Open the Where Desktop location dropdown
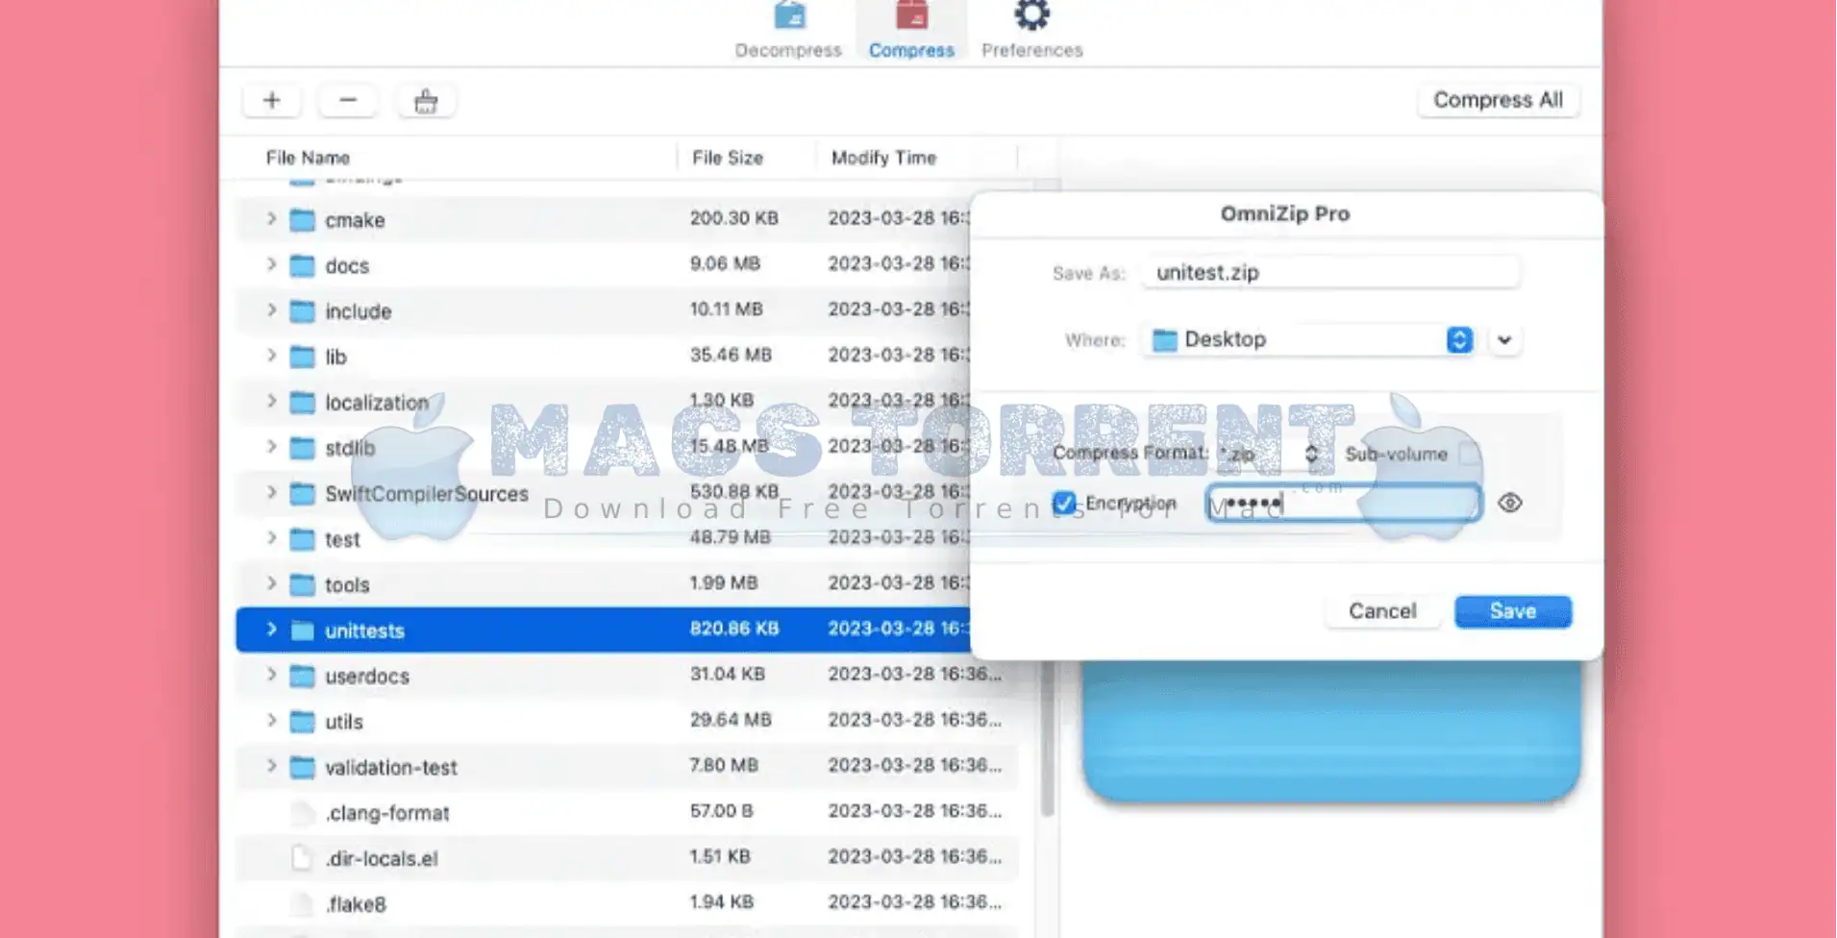1837x938 pixels. tap(1309, 339)
